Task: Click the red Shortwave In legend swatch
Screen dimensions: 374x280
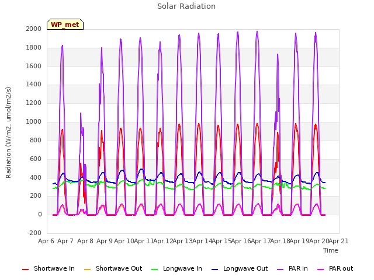Action: pyautogui.click(x=25, y=269)
